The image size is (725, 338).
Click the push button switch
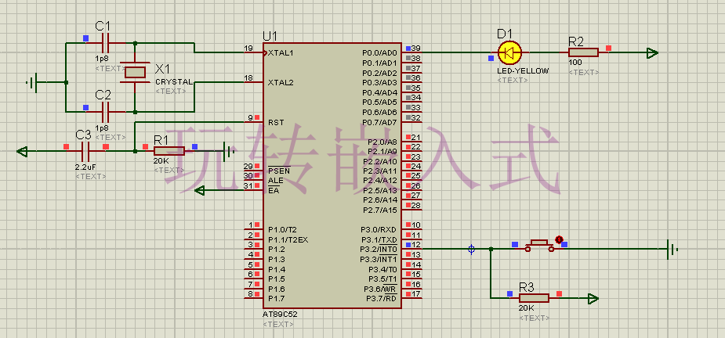[539, 246]
